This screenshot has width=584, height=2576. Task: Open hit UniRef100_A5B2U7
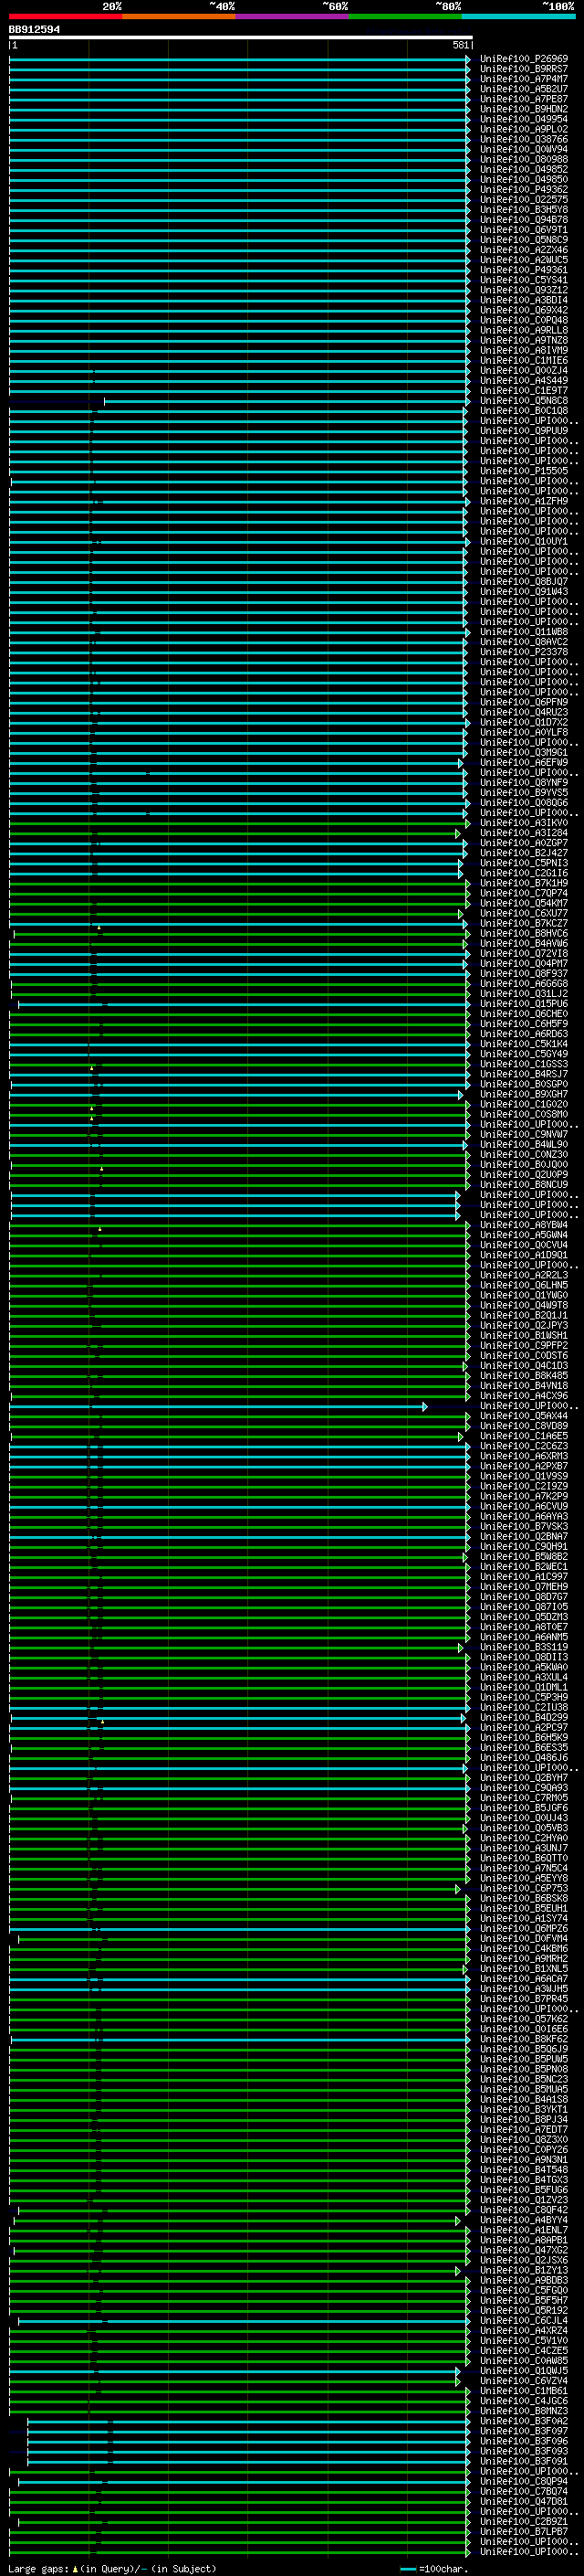click(x=524, y=89)
